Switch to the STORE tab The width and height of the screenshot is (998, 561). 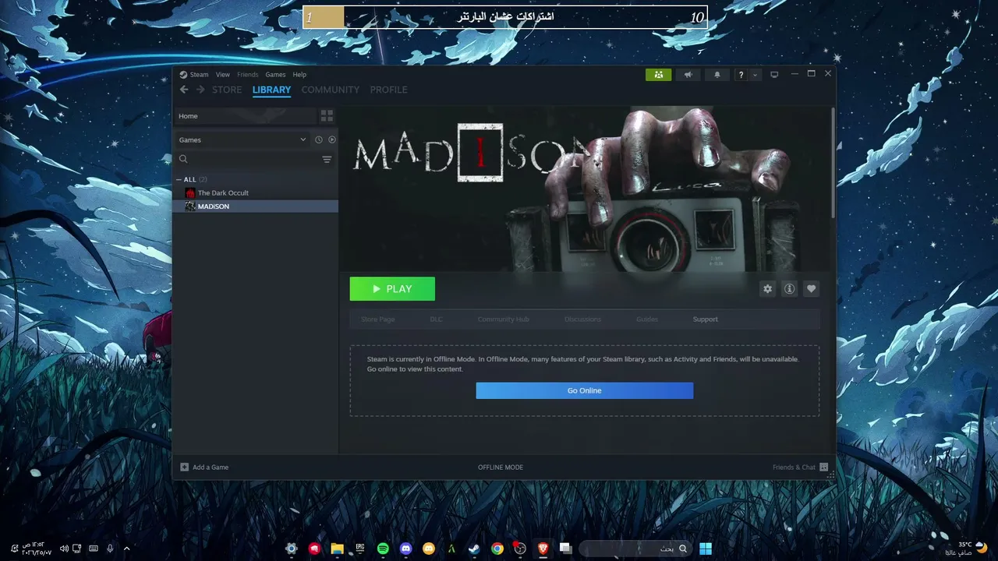pyautogui.click(x=227, y=90)
